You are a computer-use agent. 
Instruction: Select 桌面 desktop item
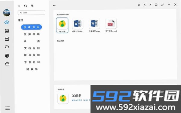[x=32, y=41]
